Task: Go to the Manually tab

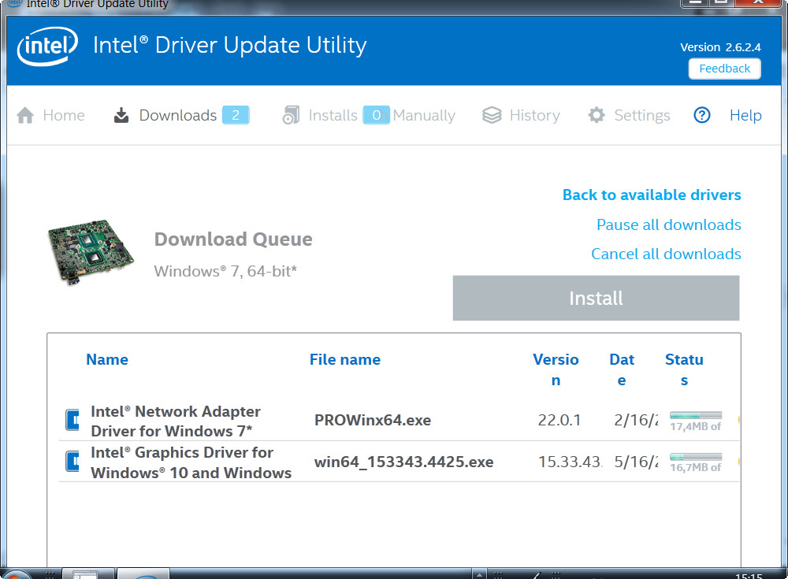Action: [x=424, y=116]
